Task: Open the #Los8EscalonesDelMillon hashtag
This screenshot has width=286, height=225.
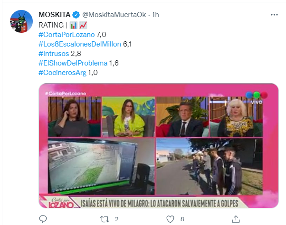Action: (x=80, y=44)
